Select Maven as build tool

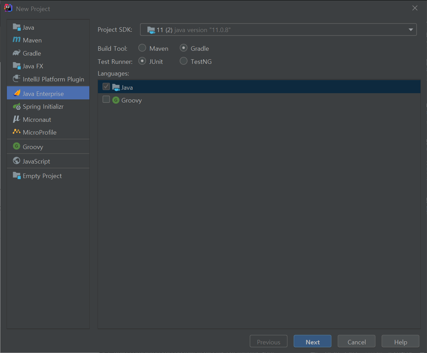click(x=142, y=48)
